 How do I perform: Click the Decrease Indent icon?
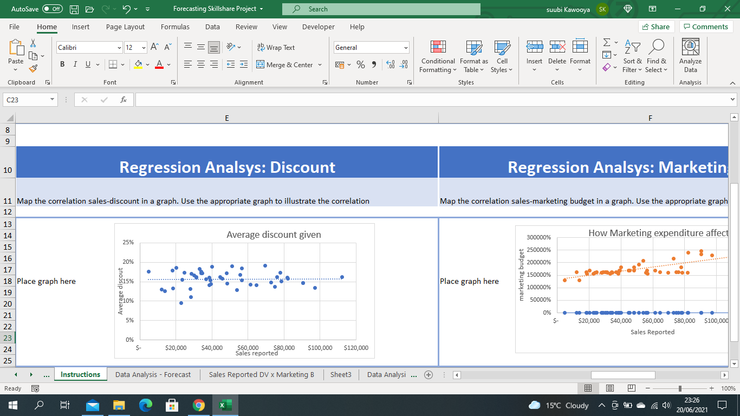230,64
